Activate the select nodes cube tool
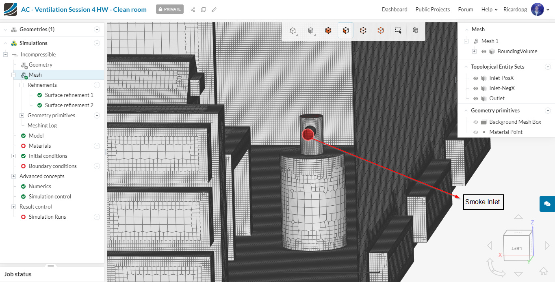The width and height of the screenshot is (555, 282). 363,30
